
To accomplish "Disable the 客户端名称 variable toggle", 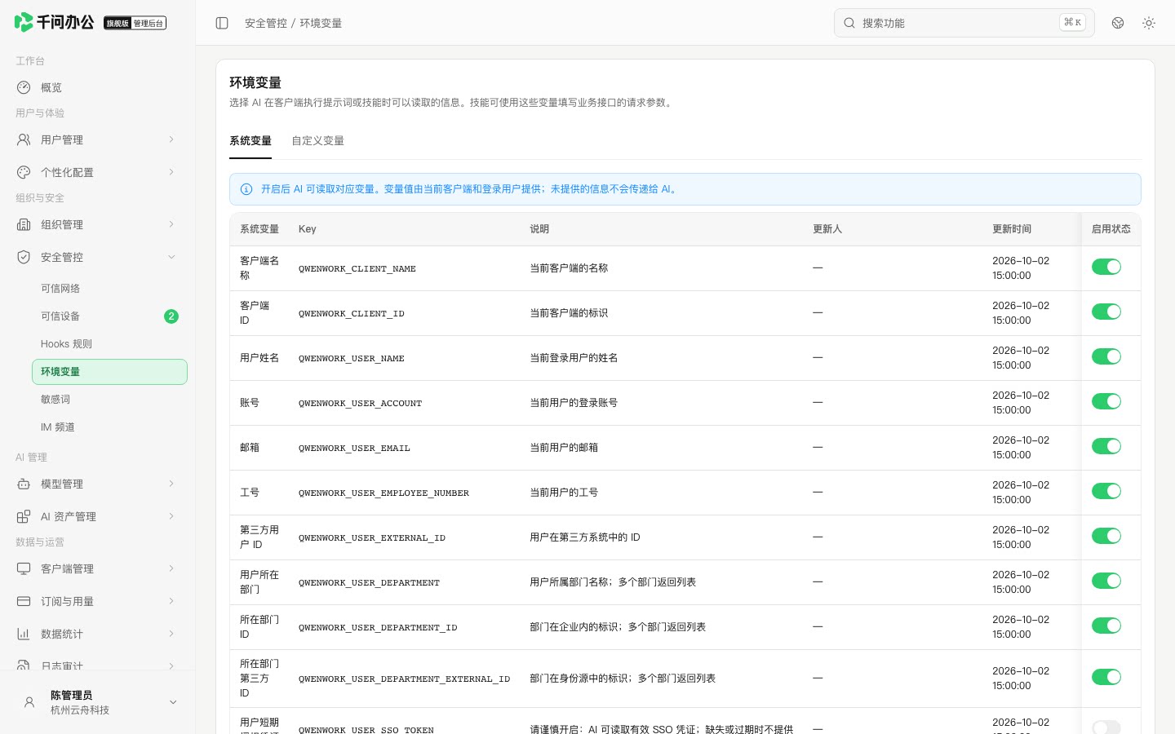I will click(1106, 267).
